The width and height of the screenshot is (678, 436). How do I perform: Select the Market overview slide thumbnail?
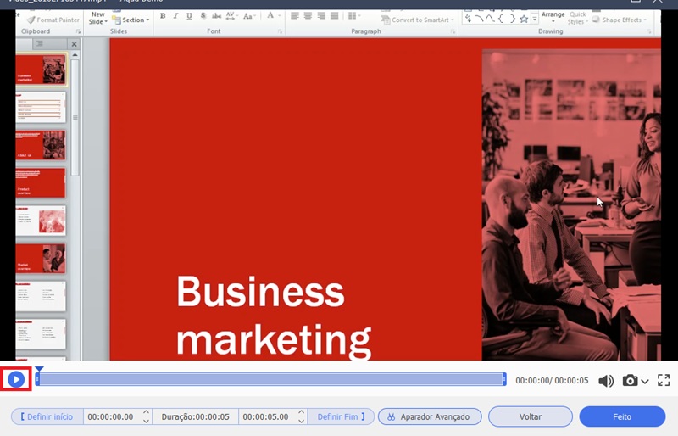click(41, 259)
